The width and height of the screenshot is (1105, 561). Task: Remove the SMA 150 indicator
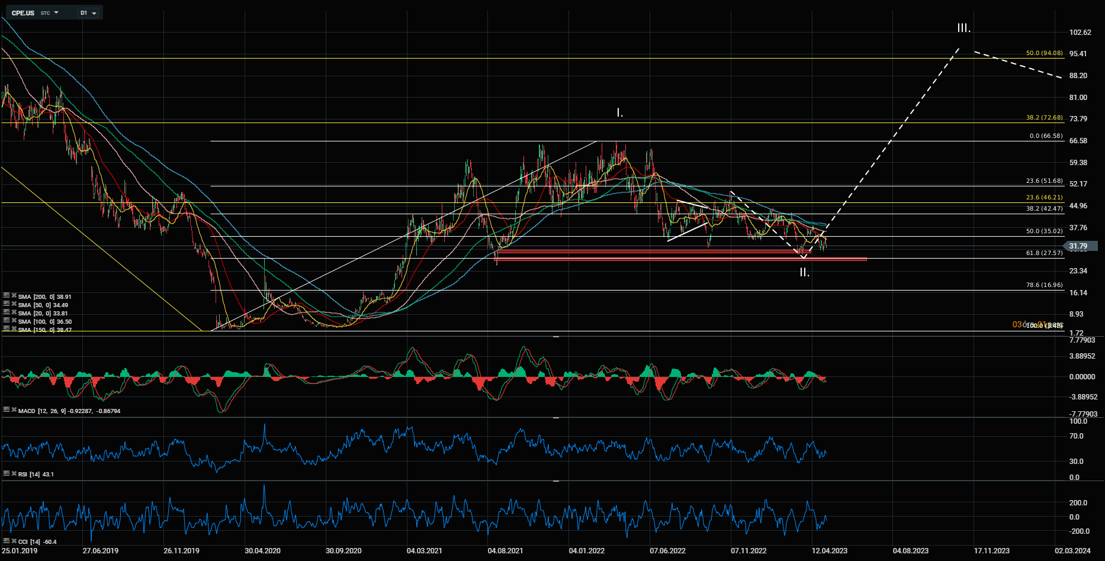[x=14, y=328]
